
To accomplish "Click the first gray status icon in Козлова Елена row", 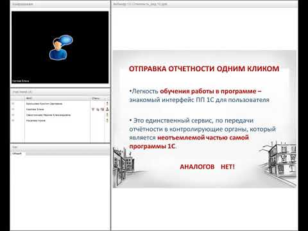I will pyautogui.click(x=93, y=109).
